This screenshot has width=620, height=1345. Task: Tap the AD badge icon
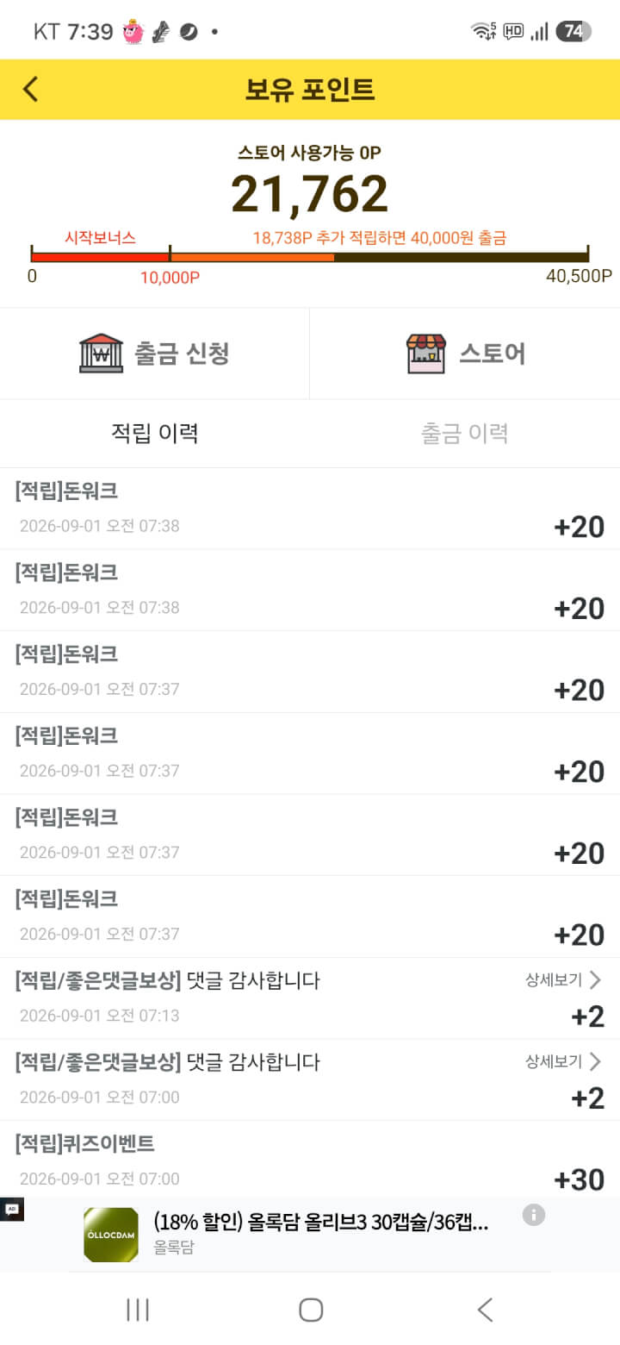[x=12, y=1209]
